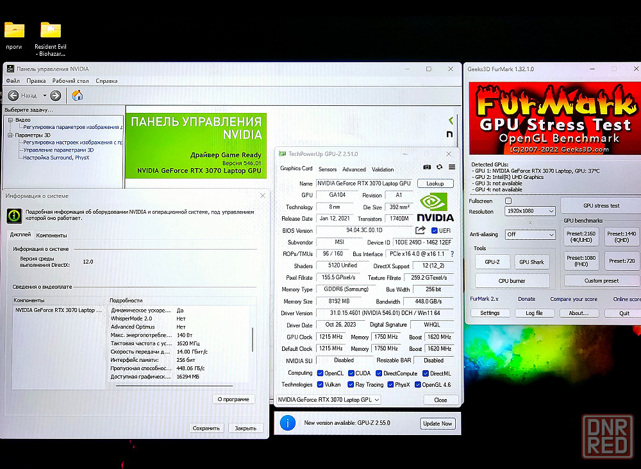Switch to the Компоненты tab
The height and width of the screenshot is (469, 641).
point(51,235)
